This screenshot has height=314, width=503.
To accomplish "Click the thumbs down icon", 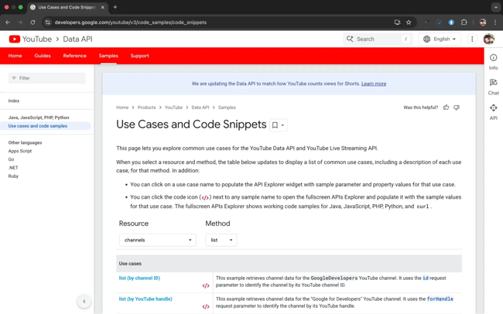I will [457, 108].
